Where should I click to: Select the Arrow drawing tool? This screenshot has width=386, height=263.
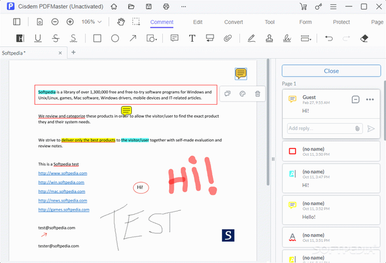point(133,39)
